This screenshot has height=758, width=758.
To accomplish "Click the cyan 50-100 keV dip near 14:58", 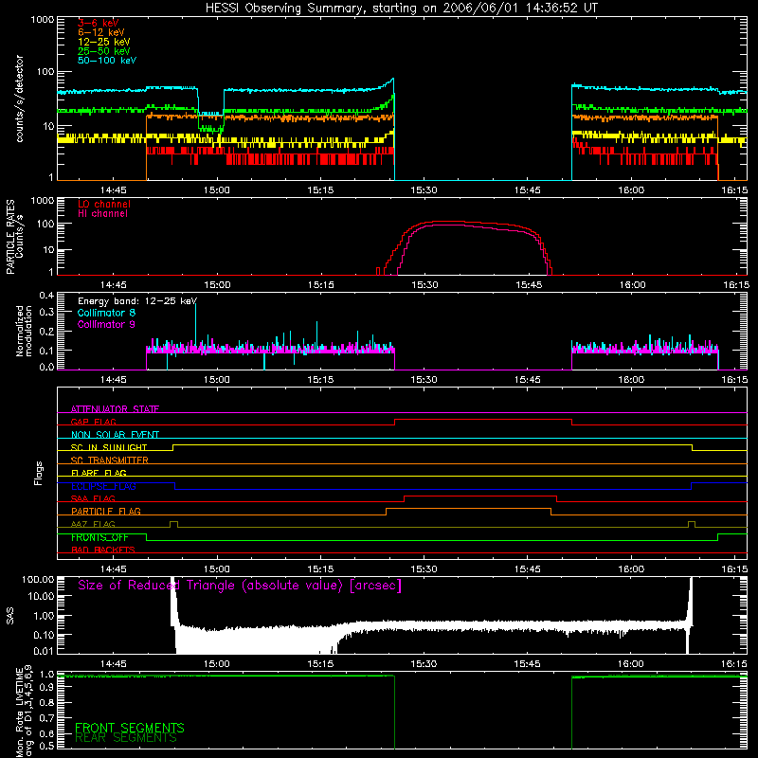I will 210,114.
